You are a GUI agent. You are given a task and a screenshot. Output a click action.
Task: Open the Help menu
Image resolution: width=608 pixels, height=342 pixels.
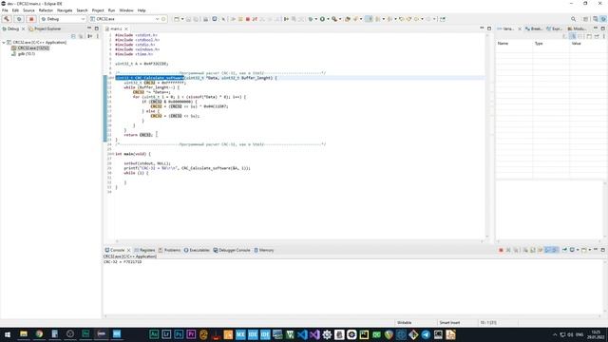tap(142, 10)
